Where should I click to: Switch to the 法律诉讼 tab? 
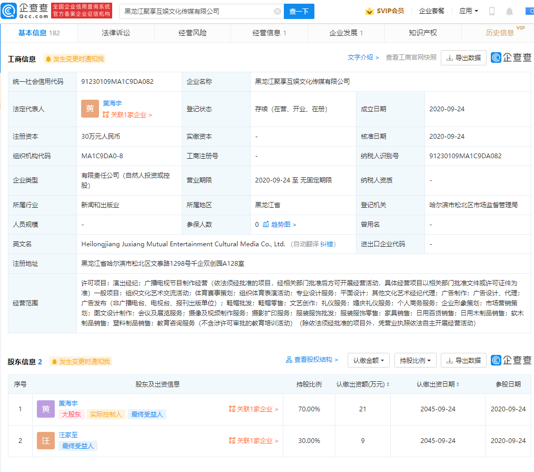[x=116, y=33]
